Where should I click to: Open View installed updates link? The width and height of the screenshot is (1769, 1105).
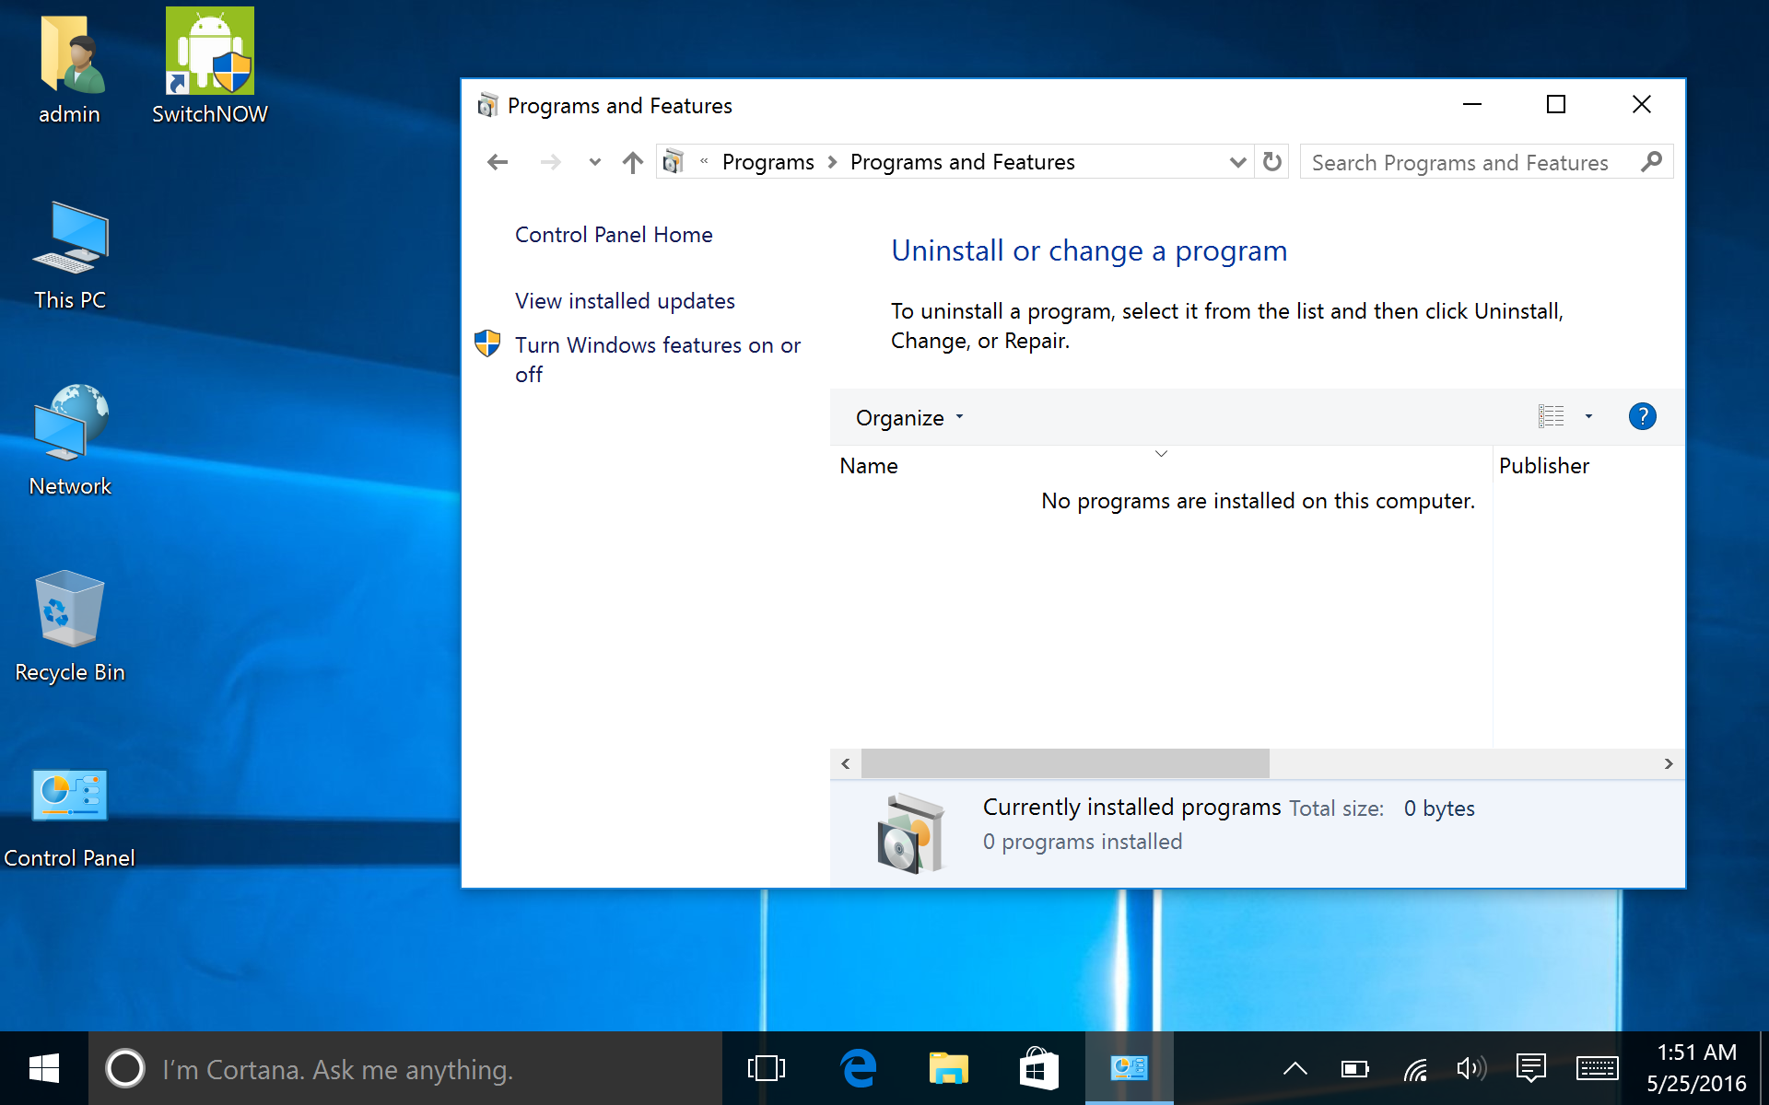625,301
